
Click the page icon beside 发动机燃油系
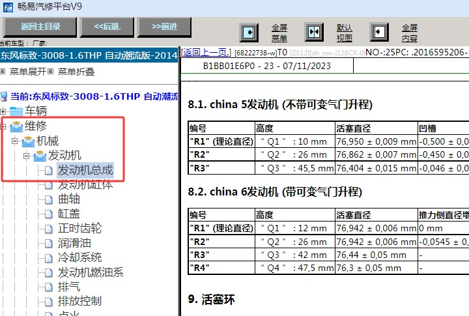48,273
